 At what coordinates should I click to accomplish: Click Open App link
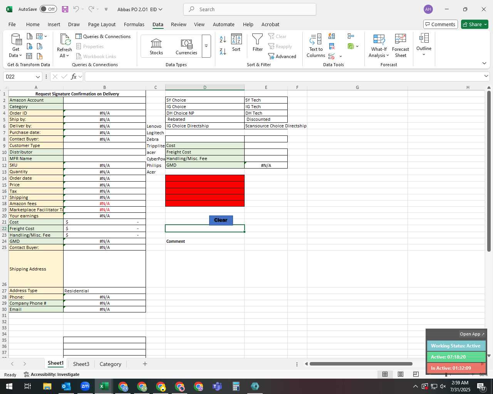tap(472, 334)
